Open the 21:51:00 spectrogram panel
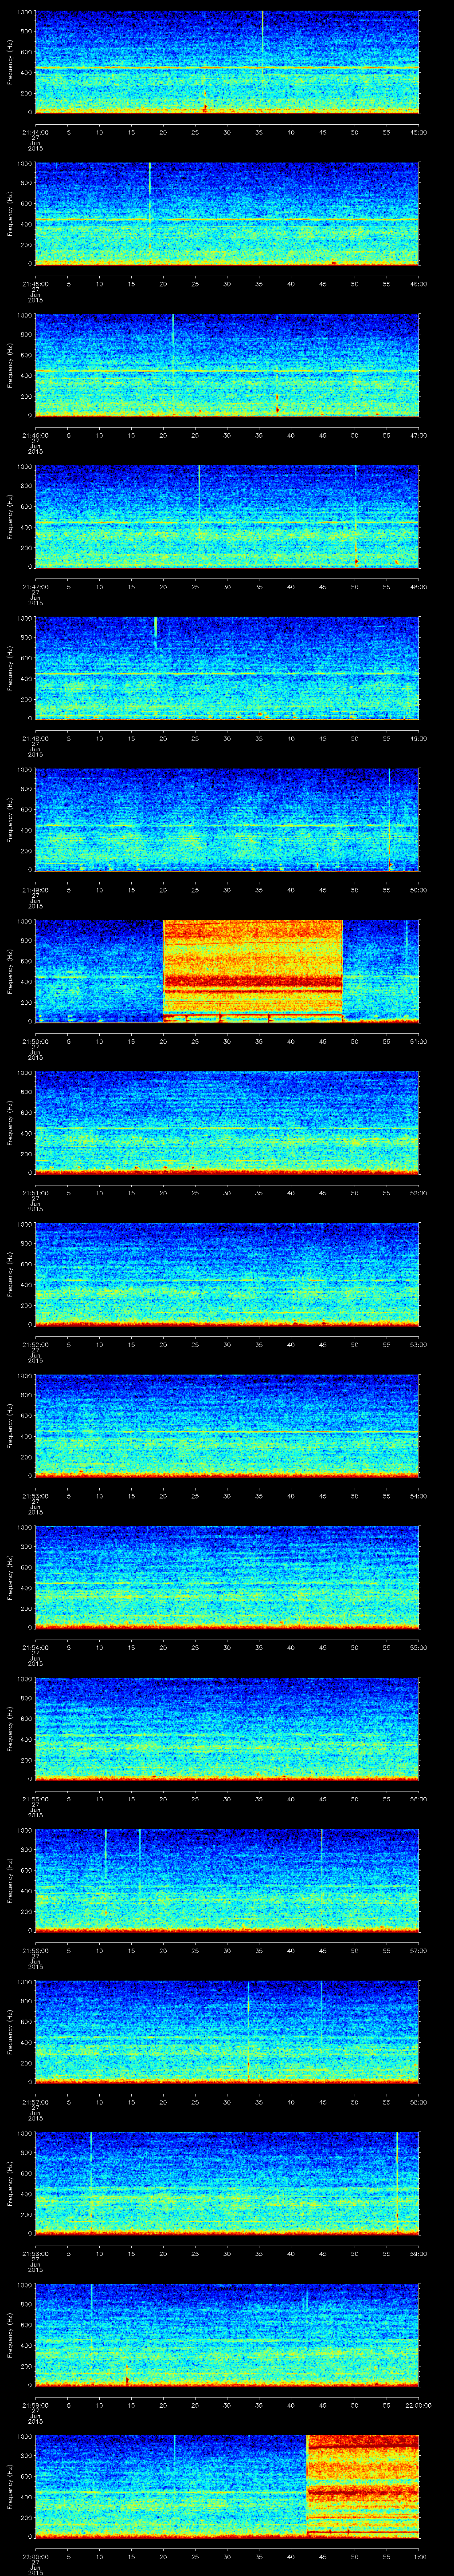 coord(227,1122)
